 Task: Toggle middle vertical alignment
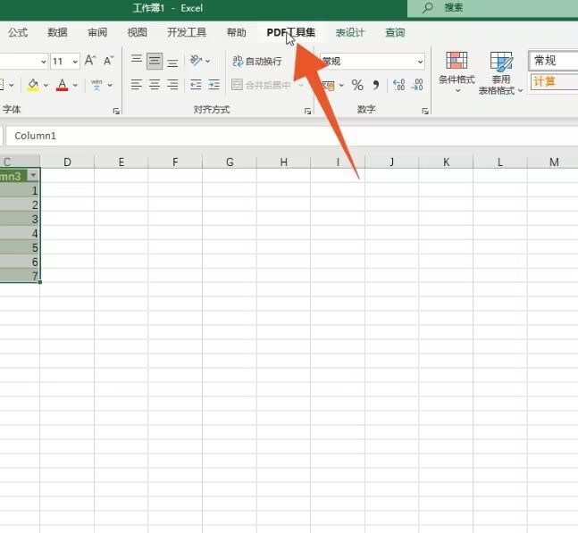tap(155, 61)
